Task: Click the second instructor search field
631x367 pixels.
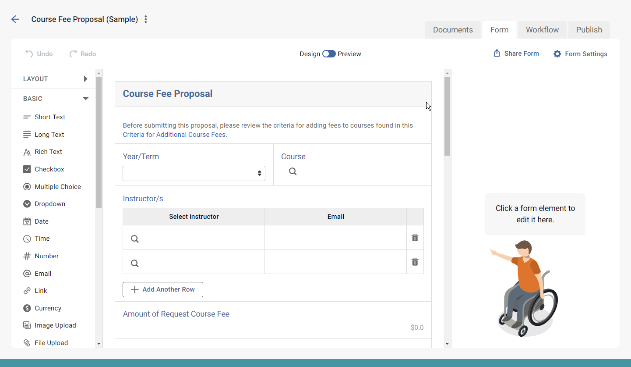Action: [134, 263]
